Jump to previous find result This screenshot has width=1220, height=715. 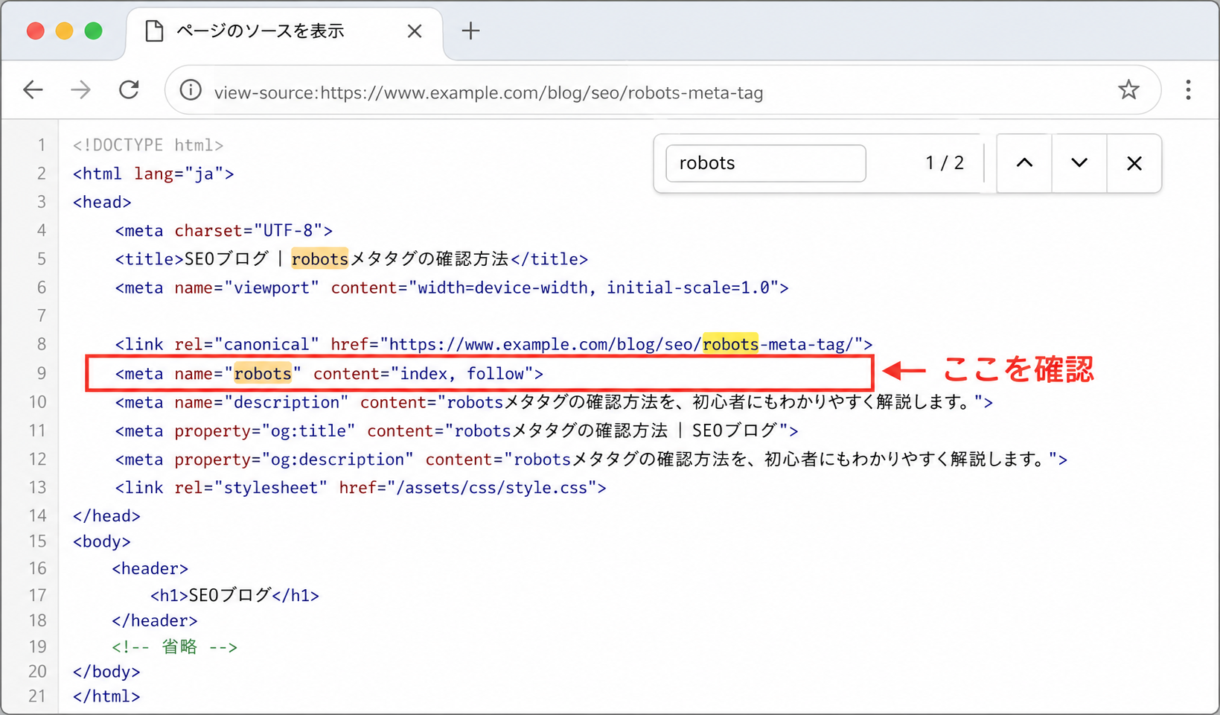coord(1024,163)
